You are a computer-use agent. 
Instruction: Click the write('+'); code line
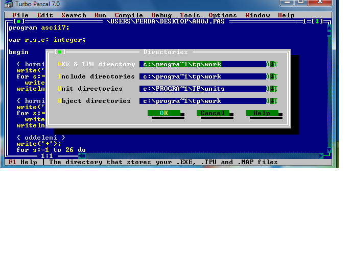(39, 144)
